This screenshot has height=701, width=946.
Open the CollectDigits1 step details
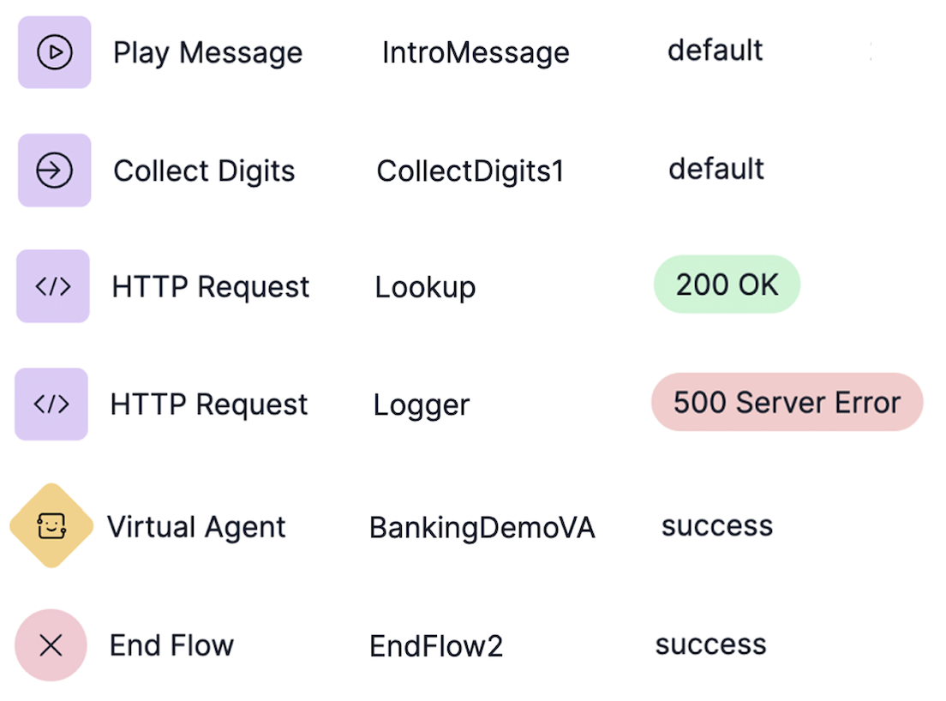click(x=470, y=171)
